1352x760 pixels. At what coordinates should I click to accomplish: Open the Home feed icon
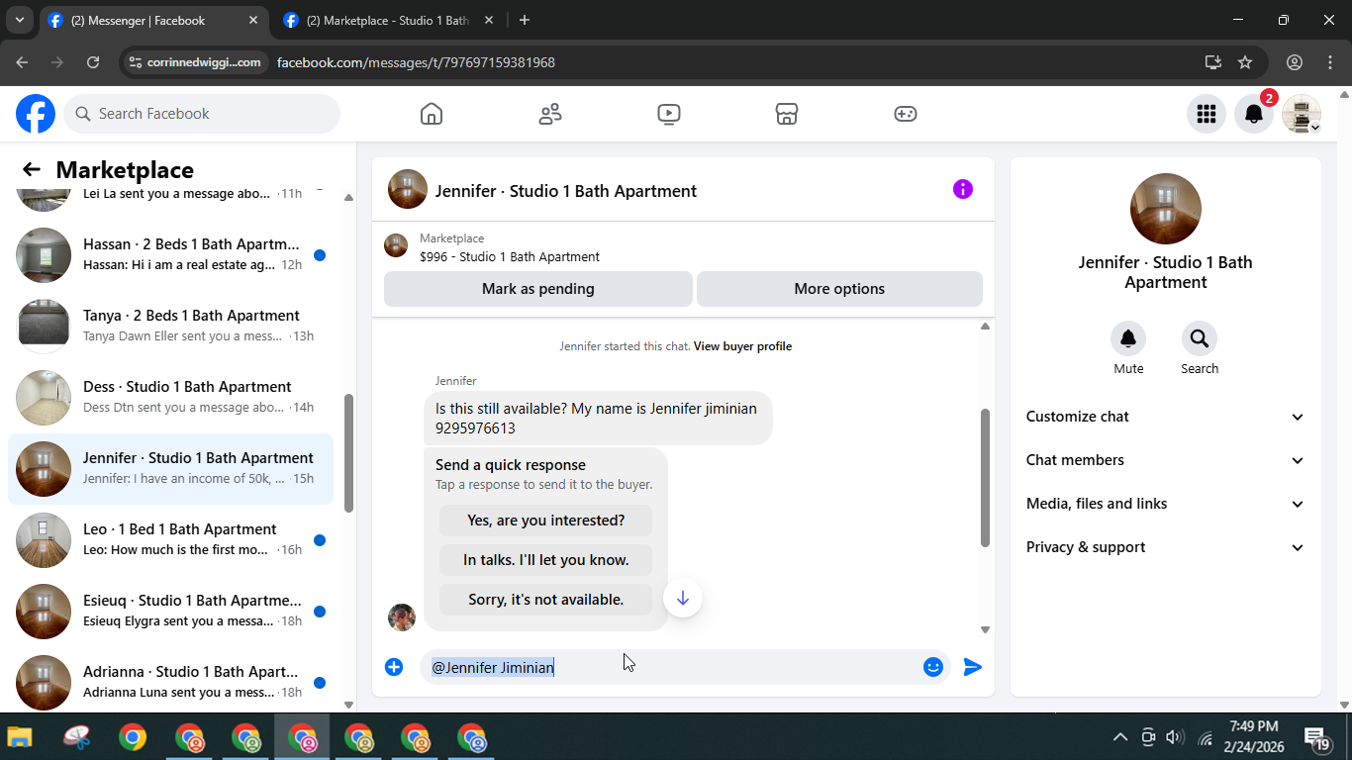point(432,114)
